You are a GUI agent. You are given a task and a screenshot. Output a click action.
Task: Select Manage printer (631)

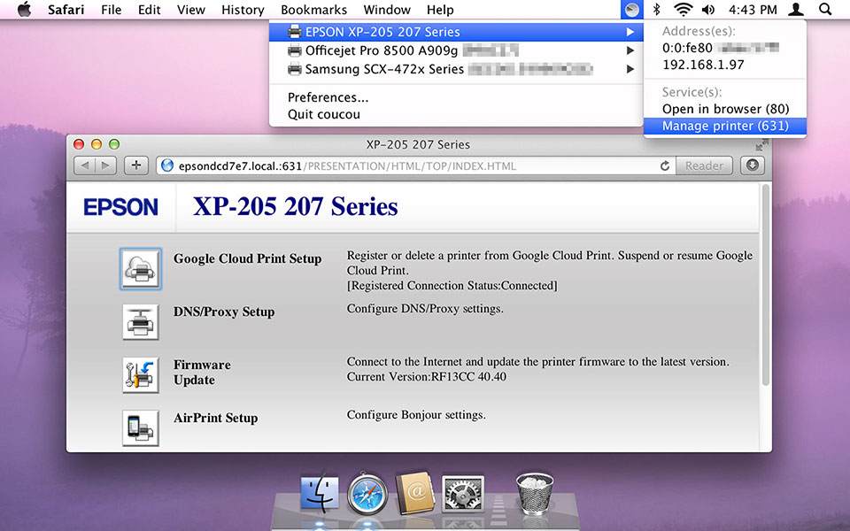725,126
